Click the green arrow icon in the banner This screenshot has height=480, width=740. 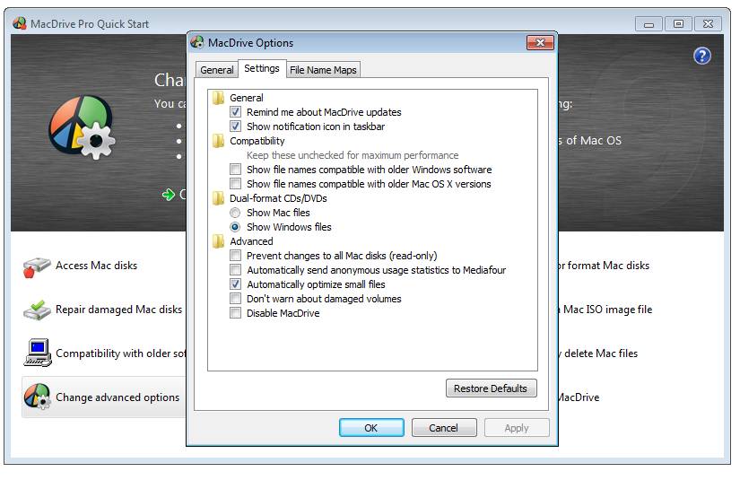169,195
